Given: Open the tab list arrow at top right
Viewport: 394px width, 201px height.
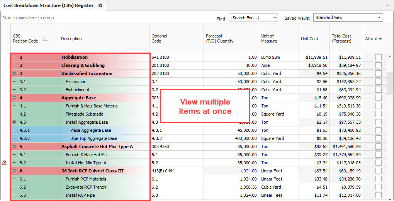Looking at the screenshot, I should pos(387,5).
